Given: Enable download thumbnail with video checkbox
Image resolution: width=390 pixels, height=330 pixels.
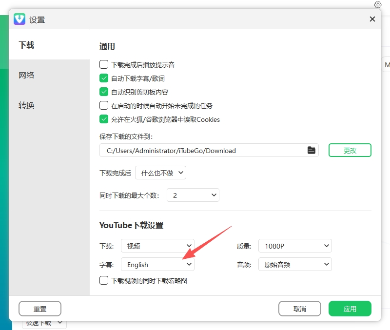Looking at the screenshot, I should click(104, 280).
